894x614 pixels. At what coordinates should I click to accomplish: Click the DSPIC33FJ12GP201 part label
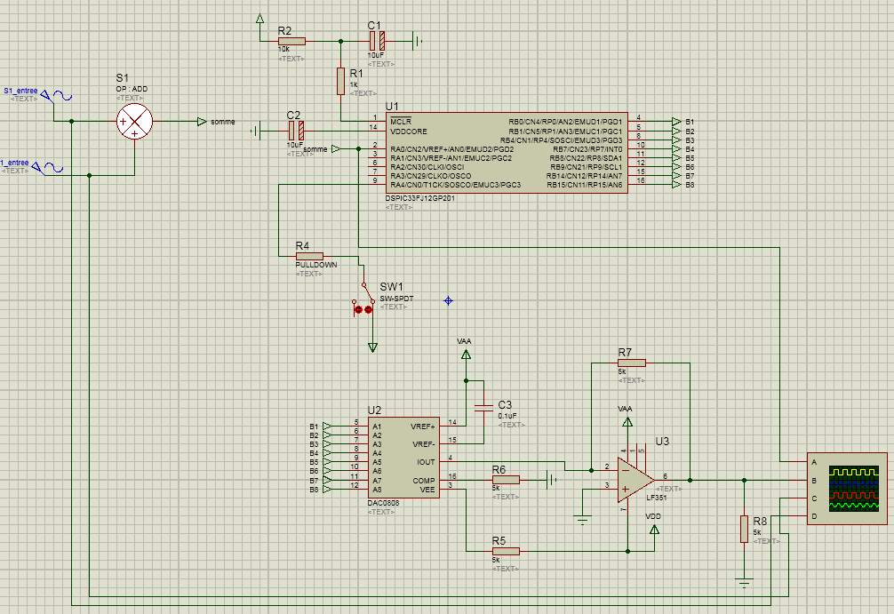[x=419, y=198]
